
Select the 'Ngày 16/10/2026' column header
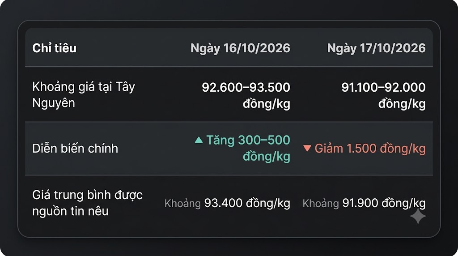(240, 48)
